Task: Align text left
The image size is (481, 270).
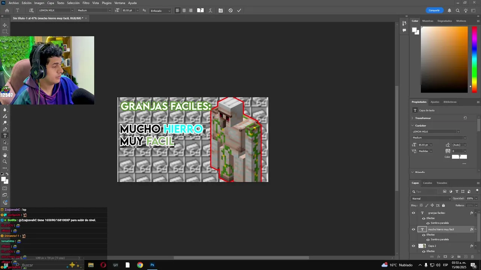Action: (177, 10)
